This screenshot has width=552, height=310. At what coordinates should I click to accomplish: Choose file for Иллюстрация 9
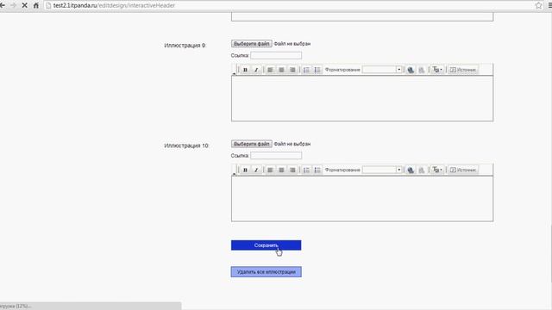[x=251, y=44]
